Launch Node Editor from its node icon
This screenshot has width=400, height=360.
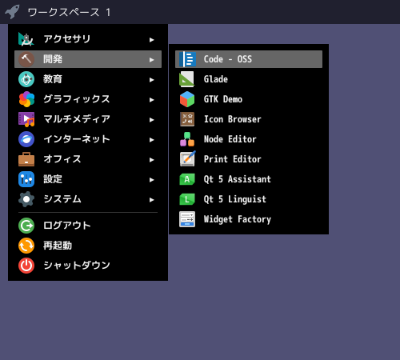[x=187, y=139]
